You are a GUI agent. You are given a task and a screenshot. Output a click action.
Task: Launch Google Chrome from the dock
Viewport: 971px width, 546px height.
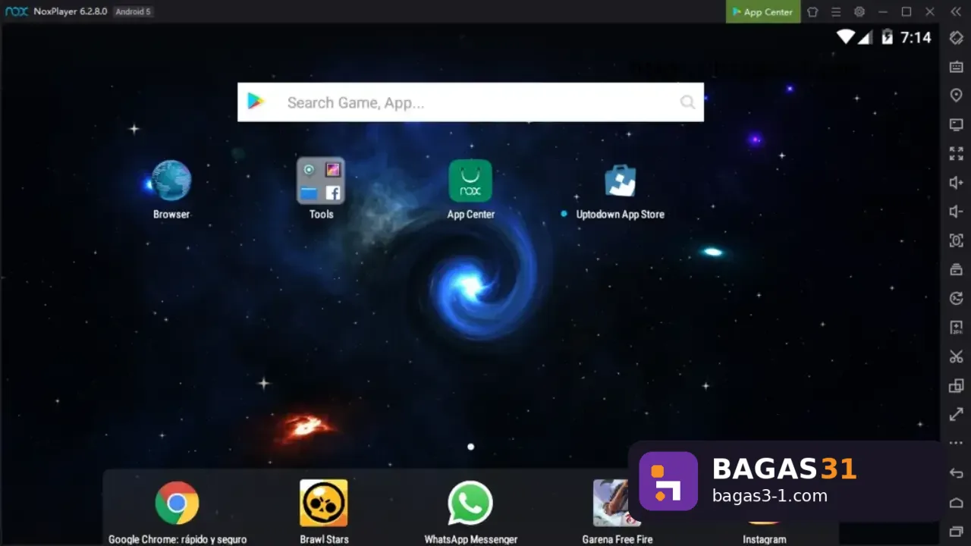click(177, 503)
